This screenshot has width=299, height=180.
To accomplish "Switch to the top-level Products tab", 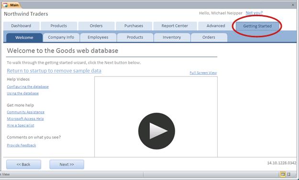I will click(x=59, y=26).
